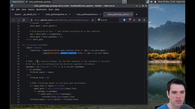195x109 pixels.
Task: Click line number 48
Action: point(18,86)
